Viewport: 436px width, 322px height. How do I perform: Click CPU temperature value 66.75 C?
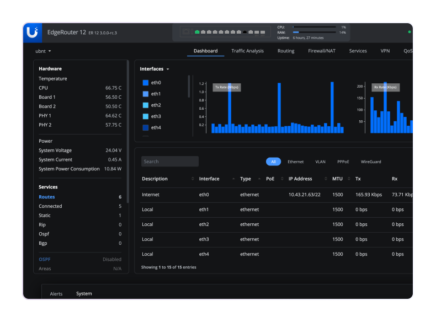coord(114,88)
